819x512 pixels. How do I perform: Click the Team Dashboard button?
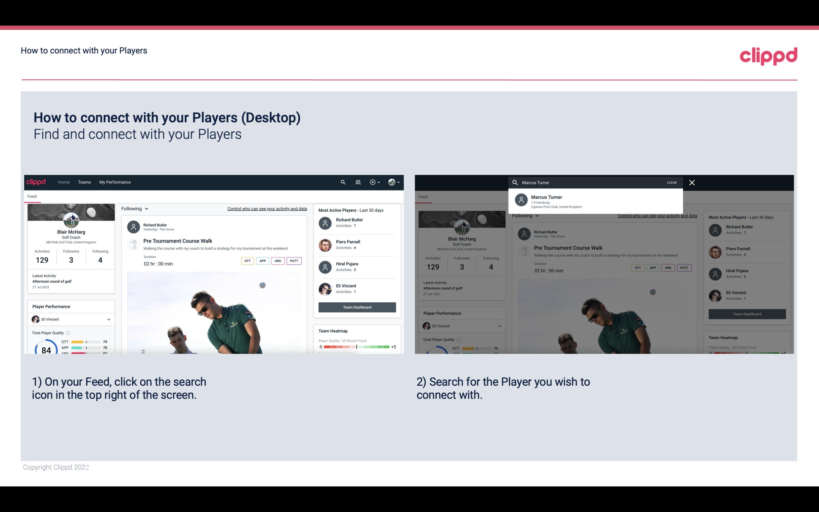357,307
